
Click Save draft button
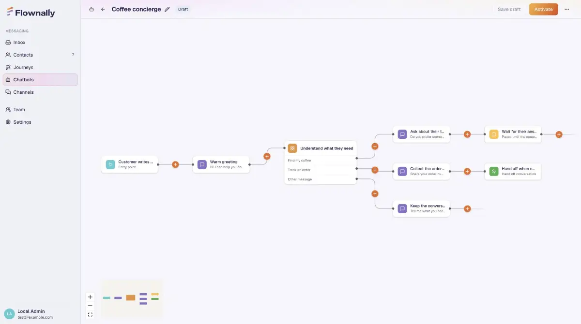click(509, 9)
